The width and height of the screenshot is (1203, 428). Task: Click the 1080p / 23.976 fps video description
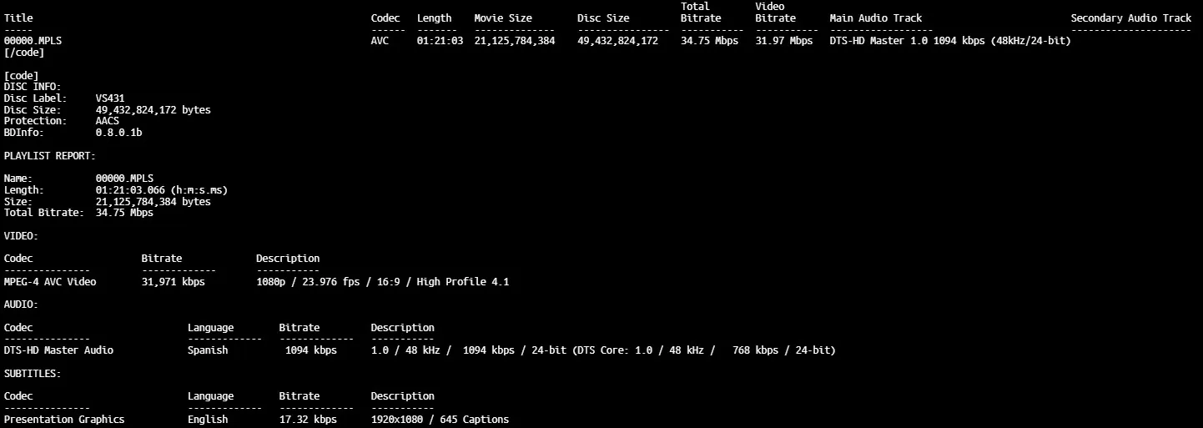pos(382,282)
